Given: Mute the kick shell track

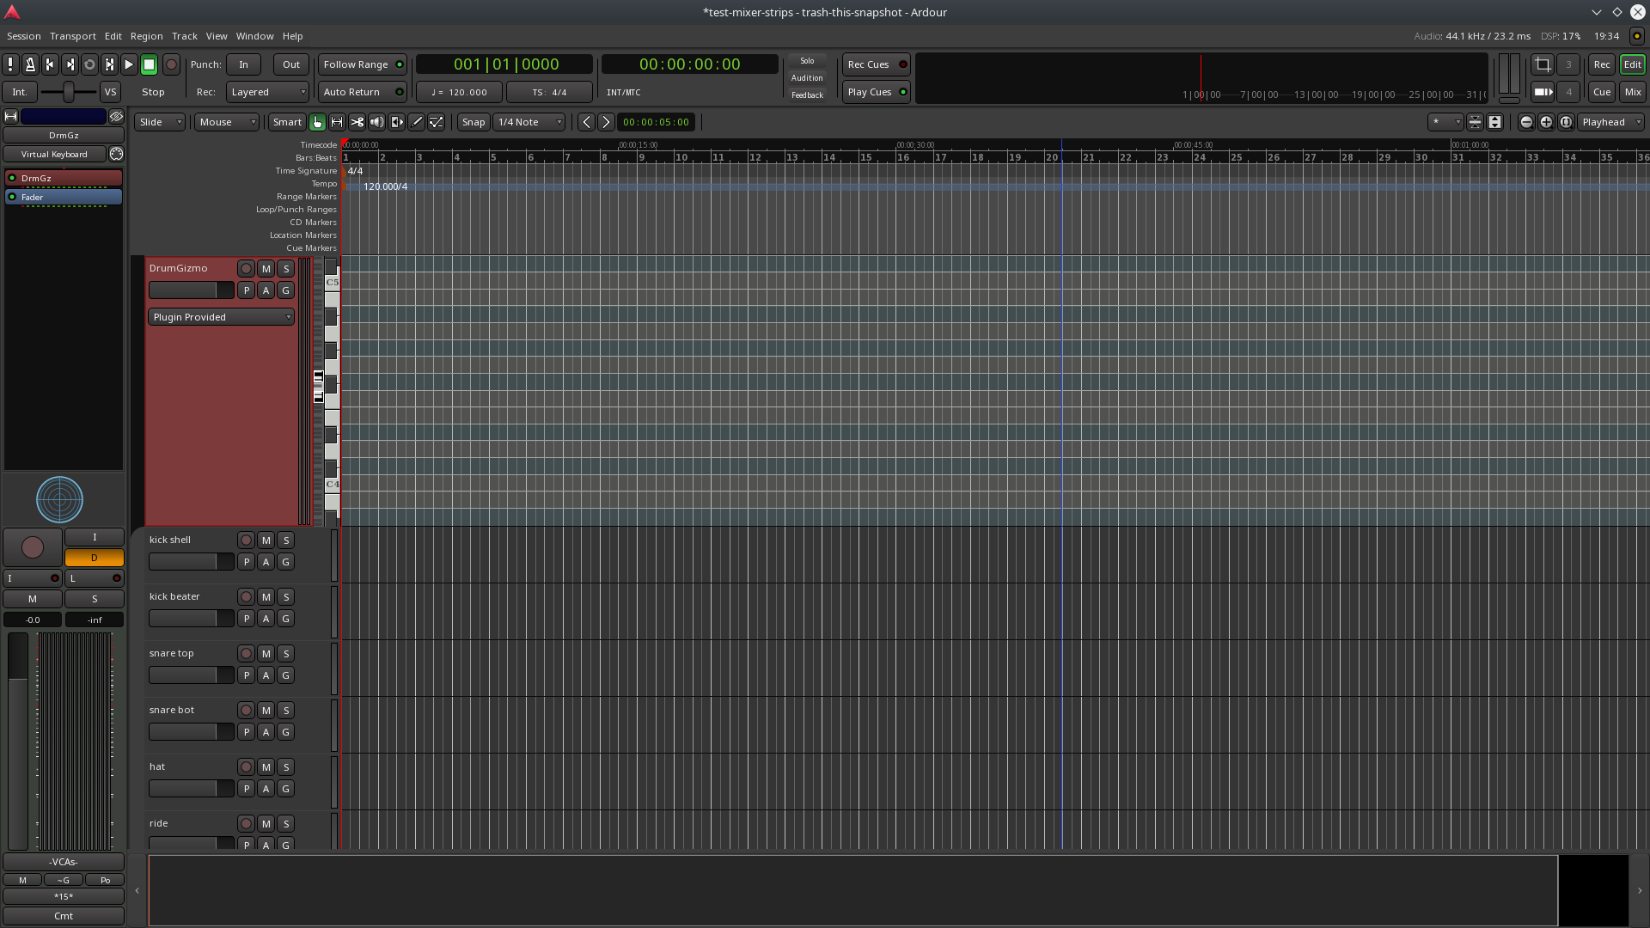Looking at the screenshot, I should point(266,540).
